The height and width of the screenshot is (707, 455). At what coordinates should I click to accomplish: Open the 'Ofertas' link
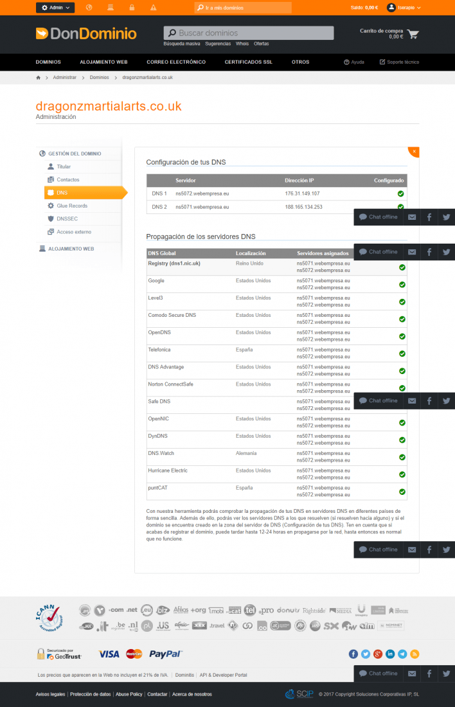(x=261, y=44)
